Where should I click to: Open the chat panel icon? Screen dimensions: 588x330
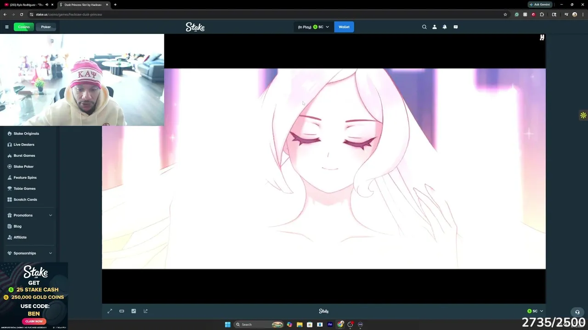(x=456, y=27)
